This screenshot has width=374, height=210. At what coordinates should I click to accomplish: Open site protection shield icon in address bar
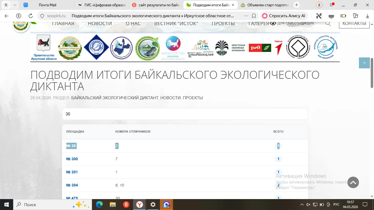coord(42,16)
